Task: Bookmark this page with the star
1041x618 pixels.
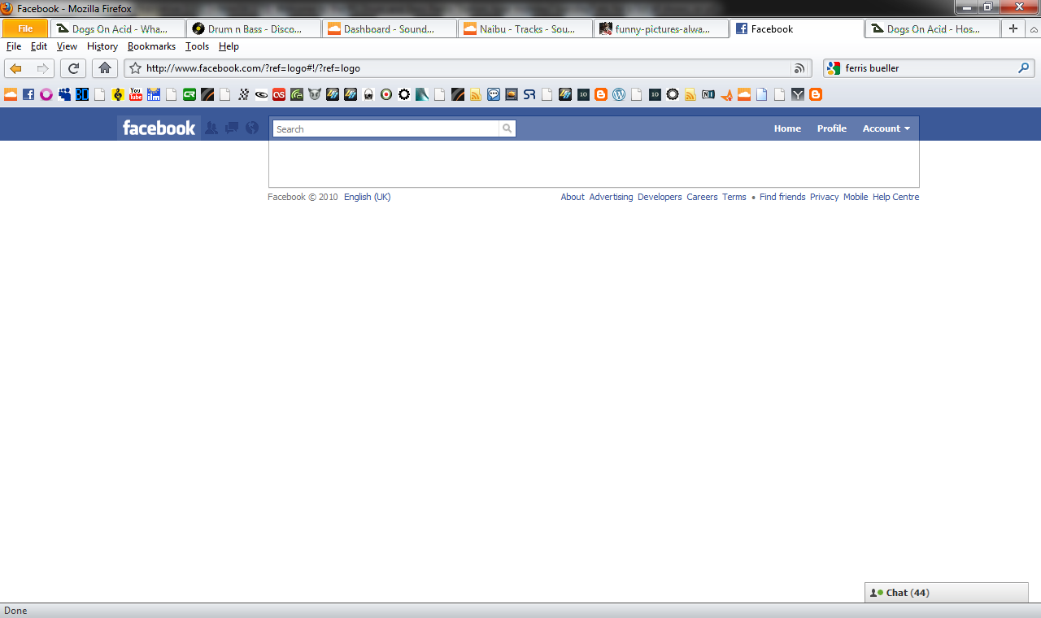Action: [x=136, y=68]
